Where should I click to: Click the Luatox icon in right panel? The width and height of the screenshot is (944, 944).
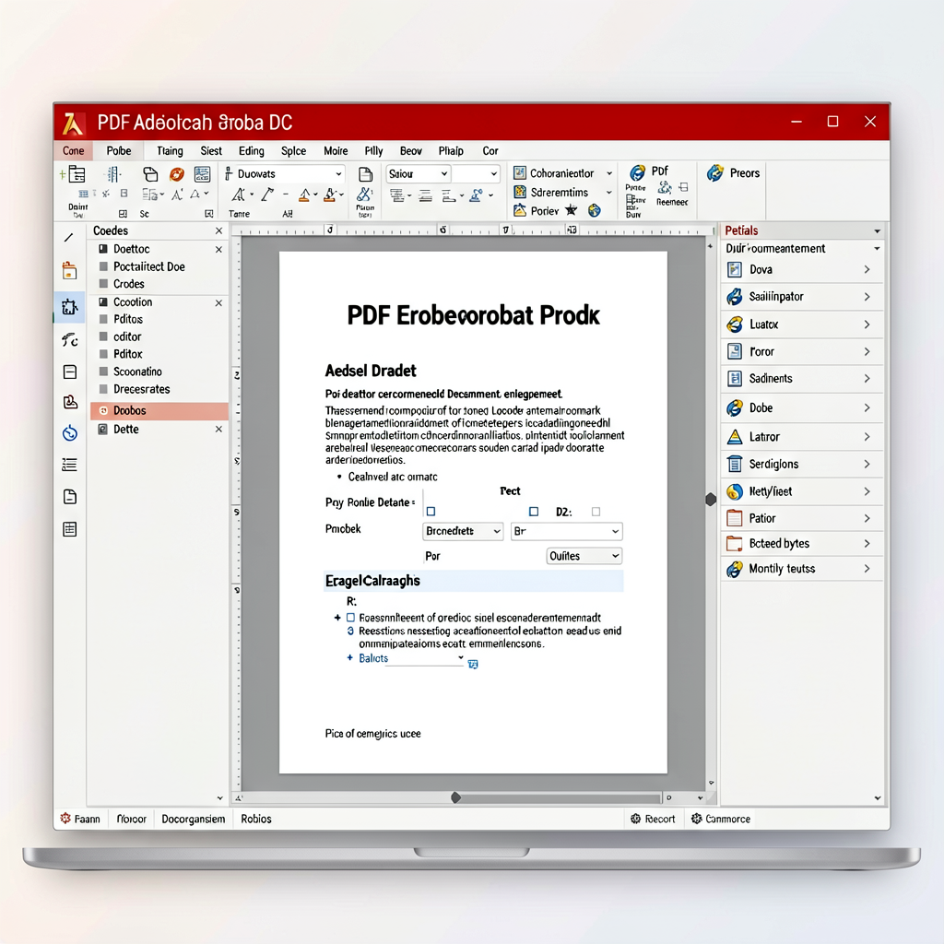[x=735, y=324]
